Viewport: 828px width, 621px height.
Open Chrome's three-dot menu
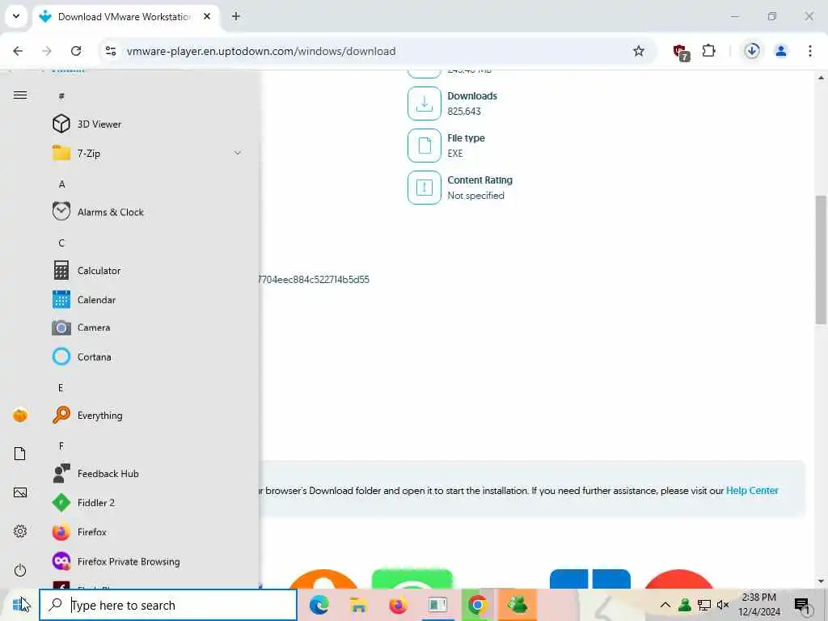[809, 51]
